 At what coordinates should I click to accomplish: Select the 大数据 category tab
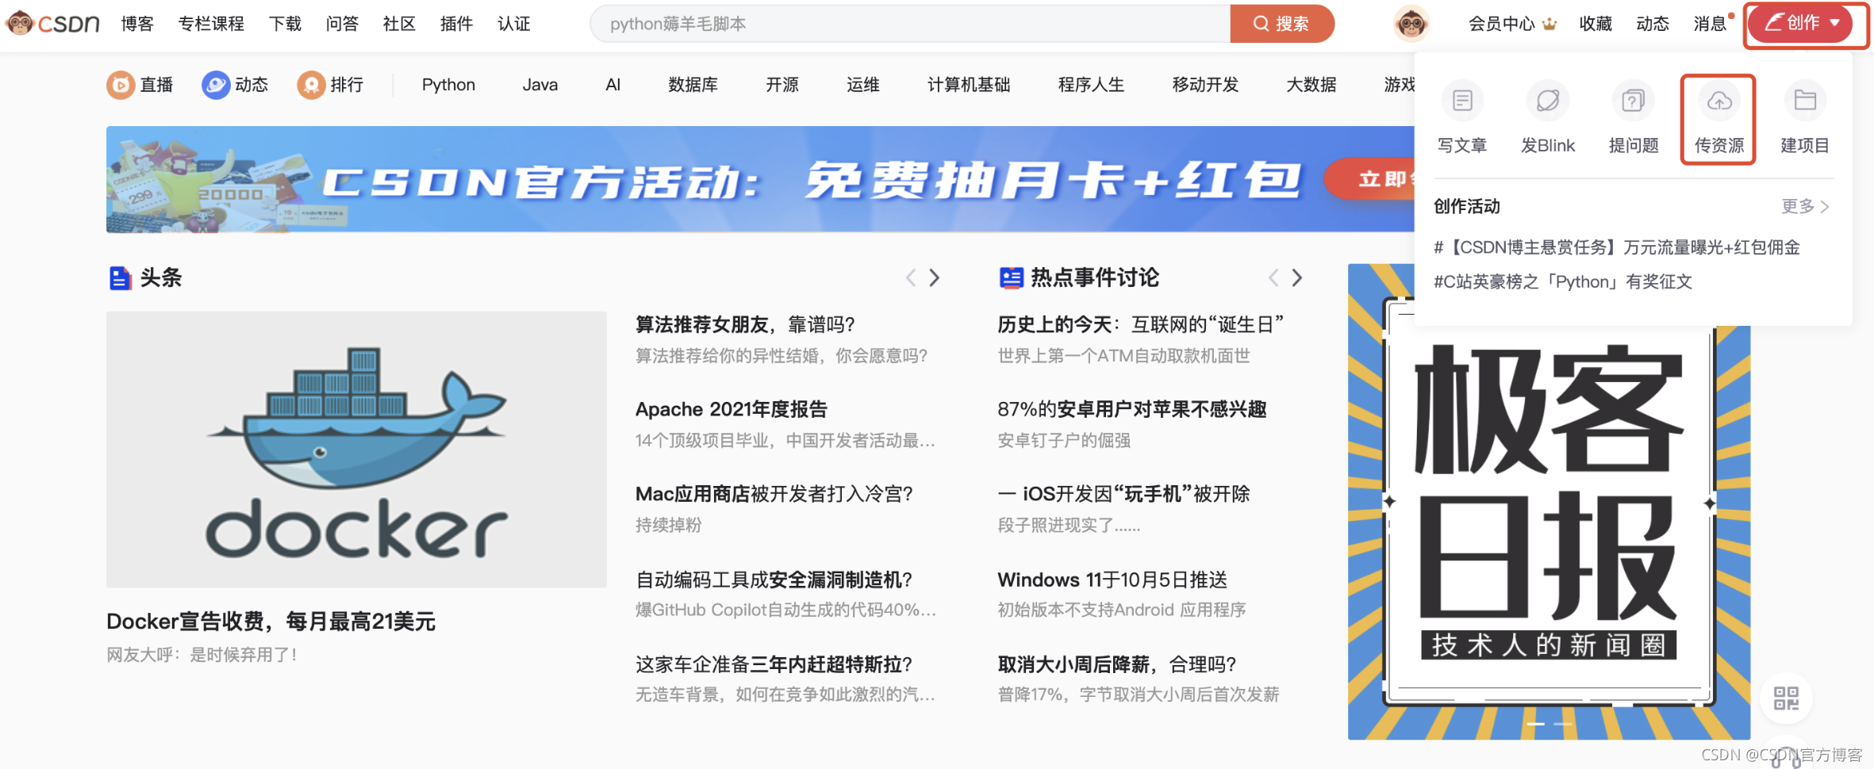tap(1311, 85)
